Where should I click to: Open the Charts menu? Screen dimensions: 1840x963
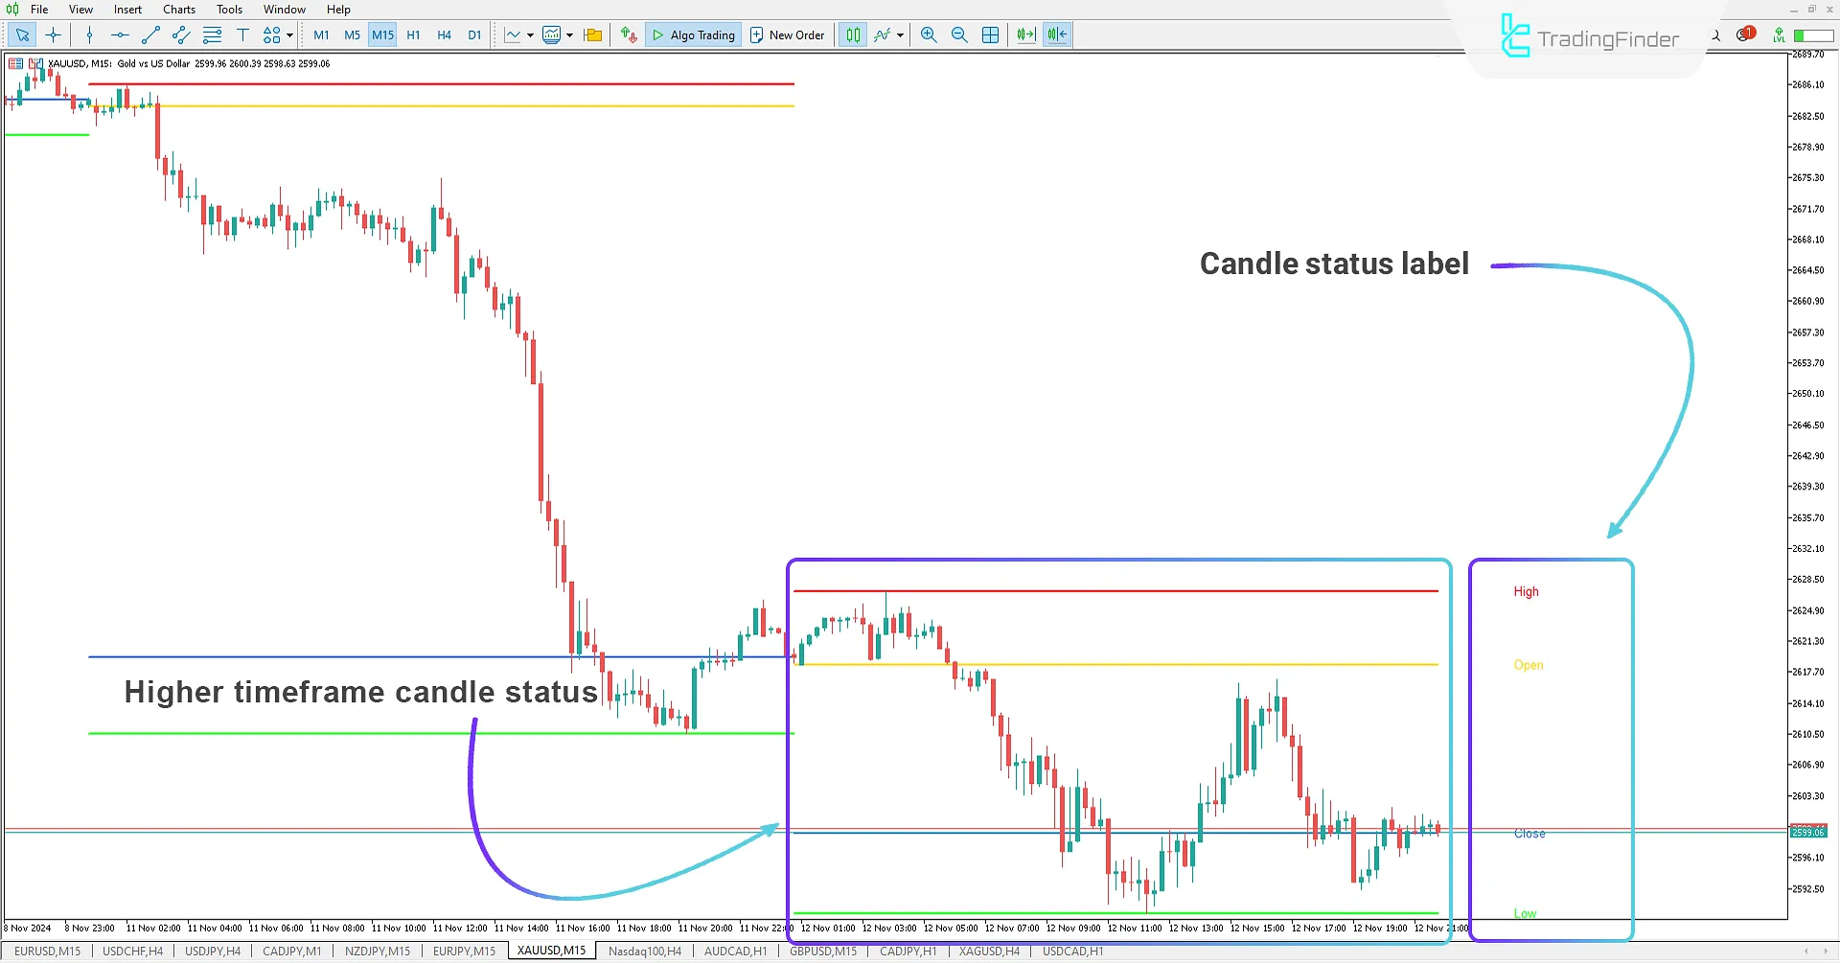point(178,9)
